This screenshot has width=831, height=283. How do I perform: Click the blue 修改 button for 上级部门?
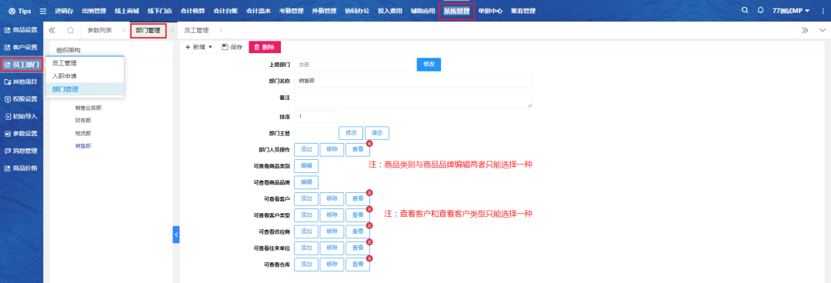pyautogui.click(x=429, y=64)
